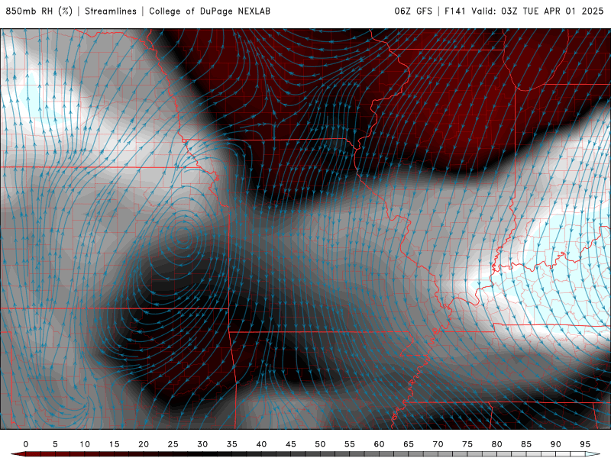Click the 80 label on the color scale
Image resolution: width=611 pixels, height=458 pixels.
pos(497,444)
